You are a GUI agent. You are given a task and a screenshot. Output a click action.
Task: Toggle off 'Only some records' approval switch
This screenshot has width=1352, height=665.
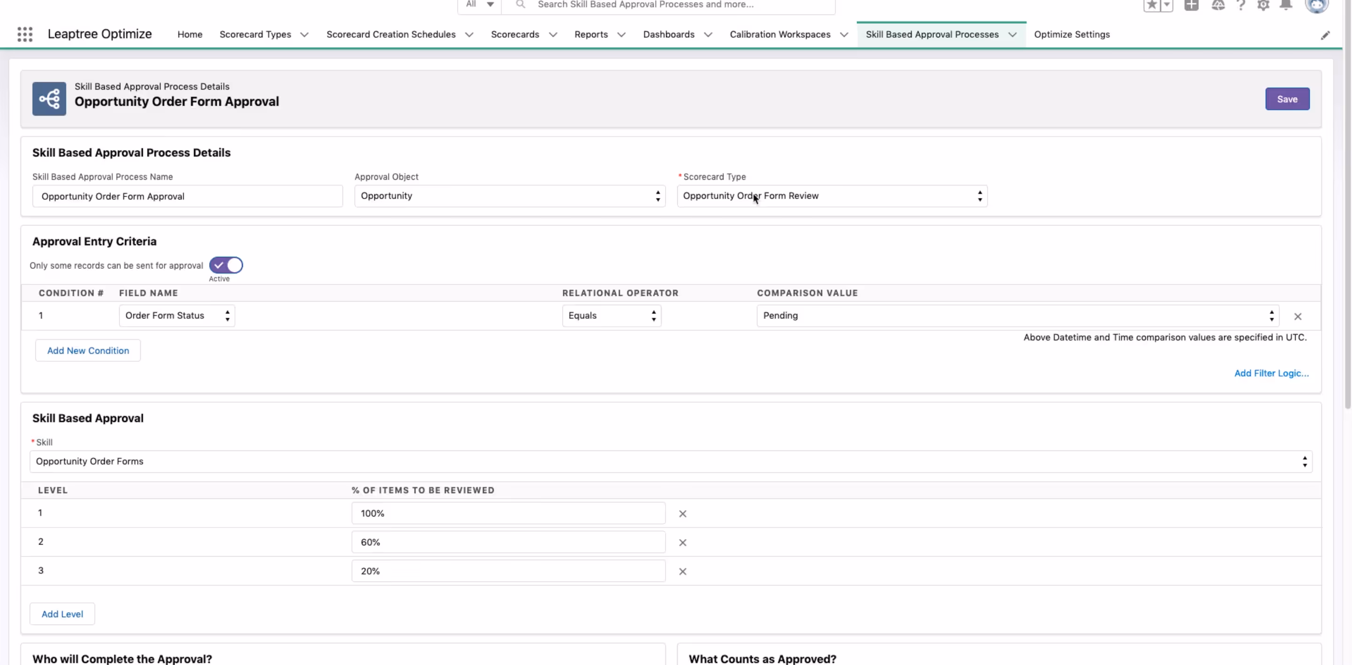(225, 265)
